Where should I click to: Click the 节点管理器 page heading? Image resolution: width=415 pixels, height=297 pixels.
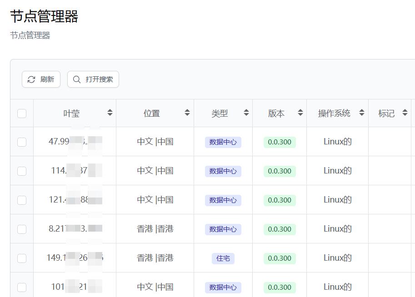tap(44, 16)
